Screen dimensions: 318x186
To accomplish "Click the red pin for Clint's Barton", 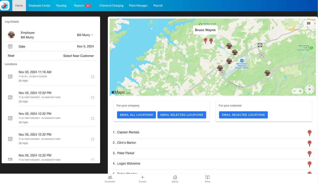I will pyautogui.click(x=309, y=143).
